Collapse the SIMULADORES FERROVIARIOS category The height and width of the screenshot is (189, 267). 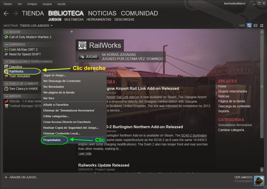pyautogui.click(x=6, y=62)
